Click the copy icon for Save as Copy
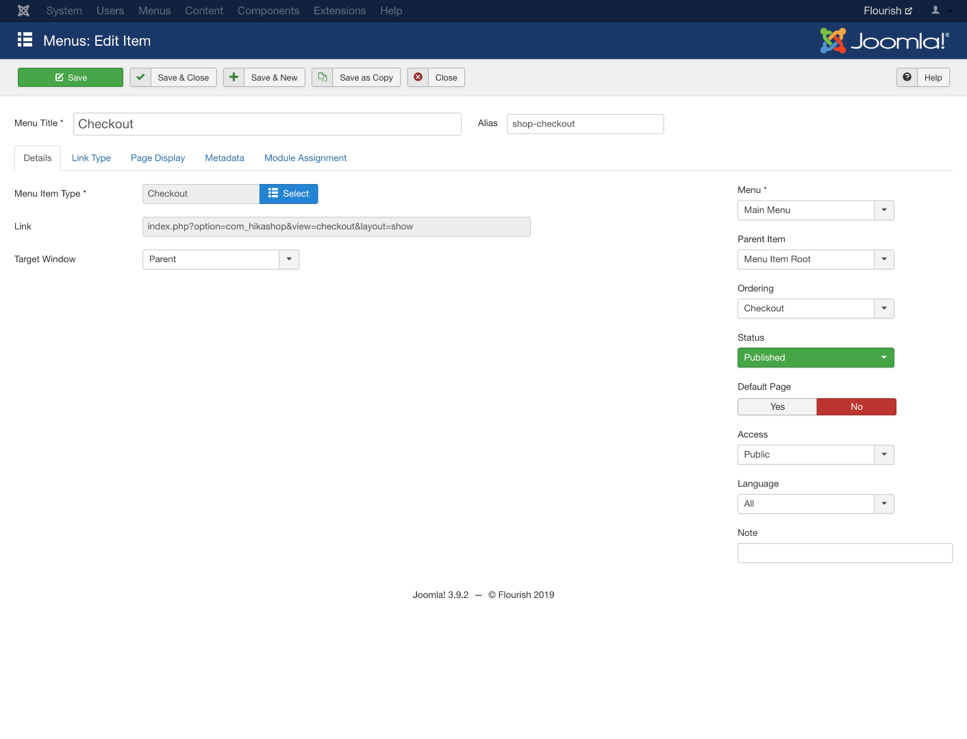 (x=323, y=77)
